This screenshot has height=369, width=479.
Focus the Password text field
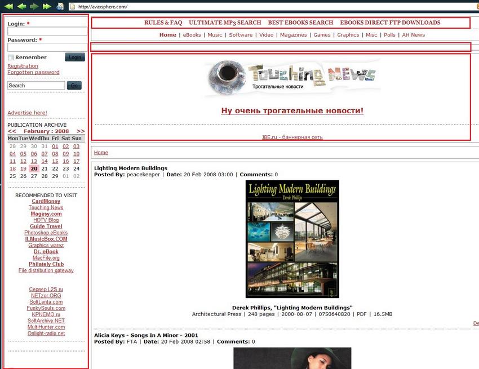tap(47, 47)
